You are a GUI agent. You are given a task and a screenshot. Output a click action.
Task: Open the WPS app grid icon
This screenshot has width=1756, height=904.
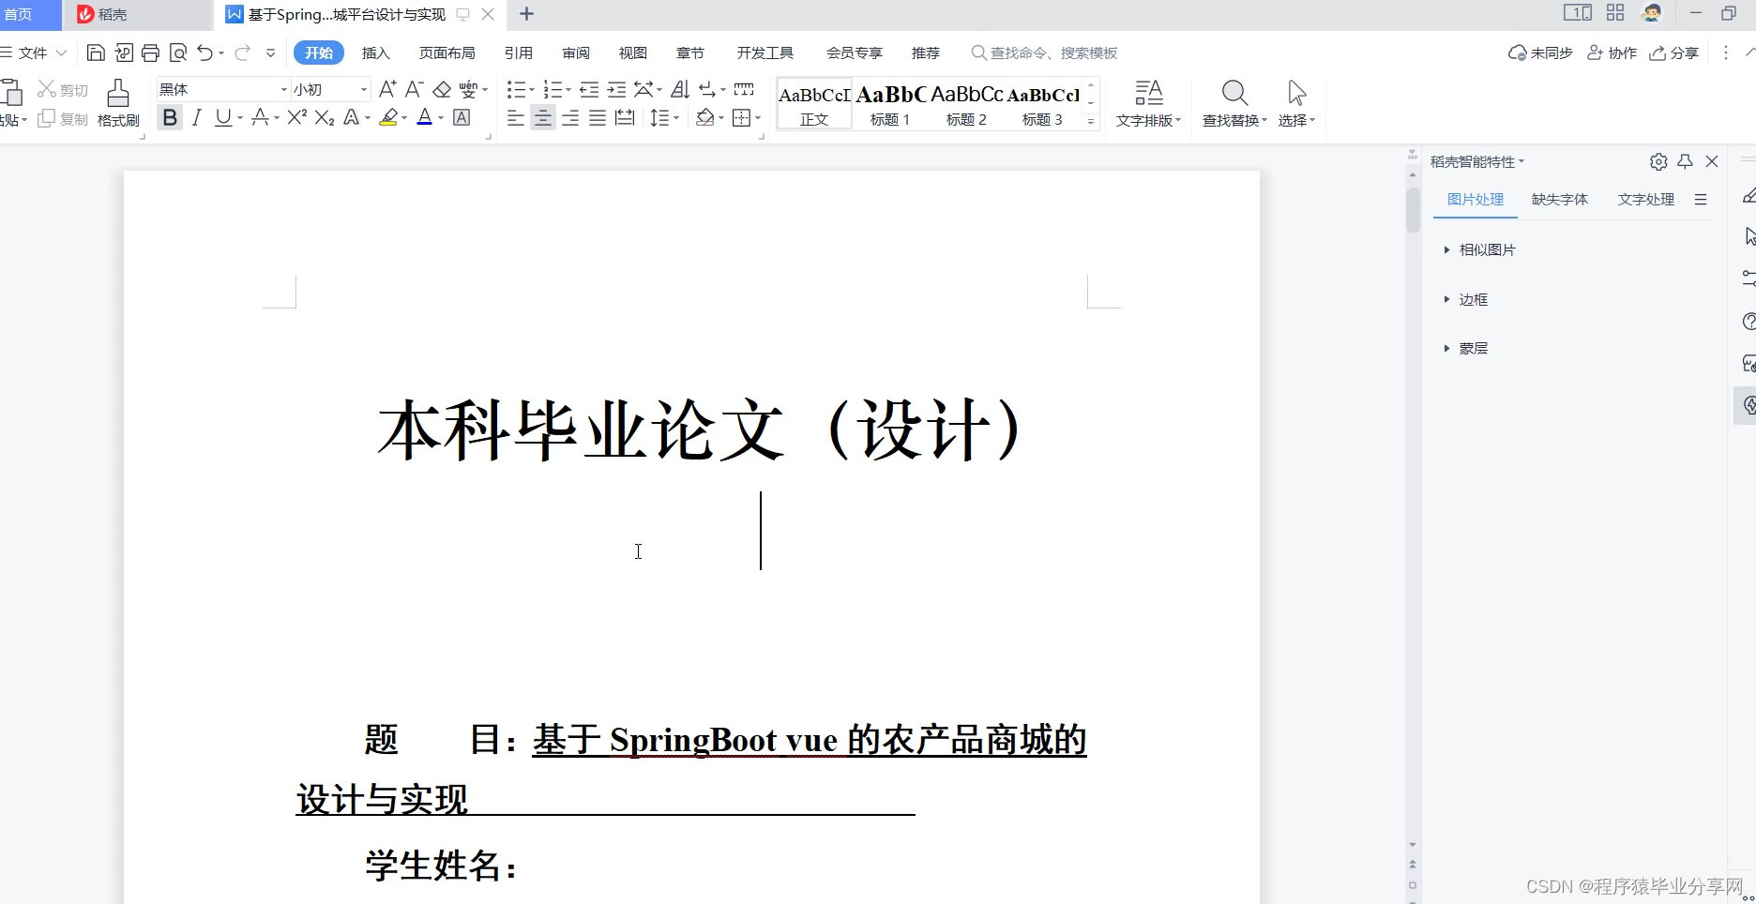[x=1615, y=12]
